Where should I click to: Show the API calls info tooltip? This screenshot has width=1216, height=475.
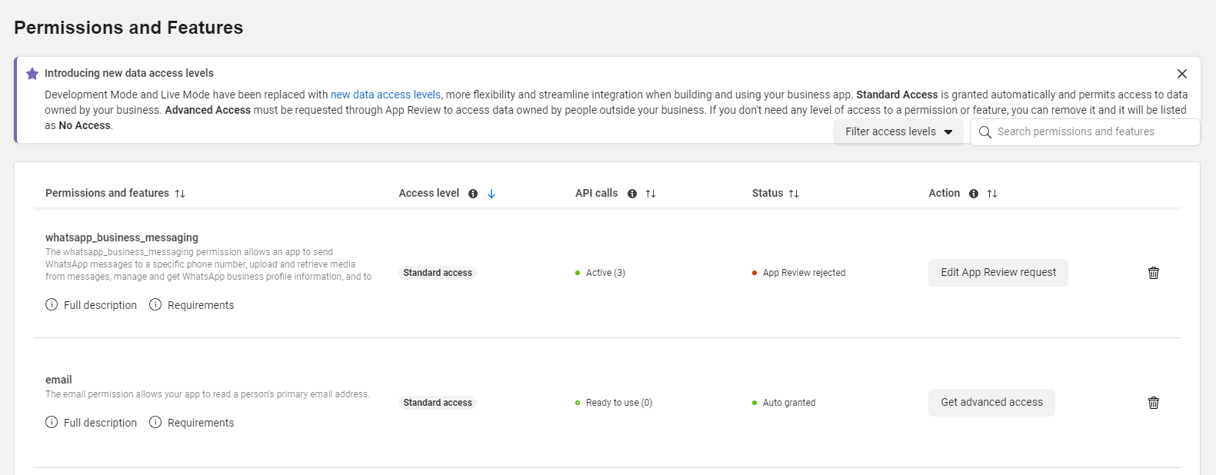632,194
